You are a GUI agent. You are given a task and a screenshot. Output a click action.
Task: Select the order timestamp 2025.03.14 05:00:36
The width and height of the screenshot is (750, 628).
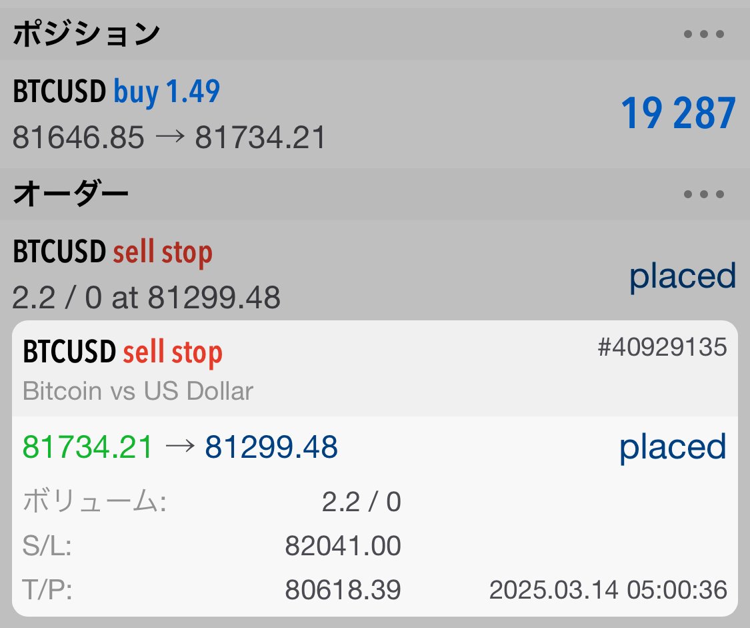click(608, 590)
